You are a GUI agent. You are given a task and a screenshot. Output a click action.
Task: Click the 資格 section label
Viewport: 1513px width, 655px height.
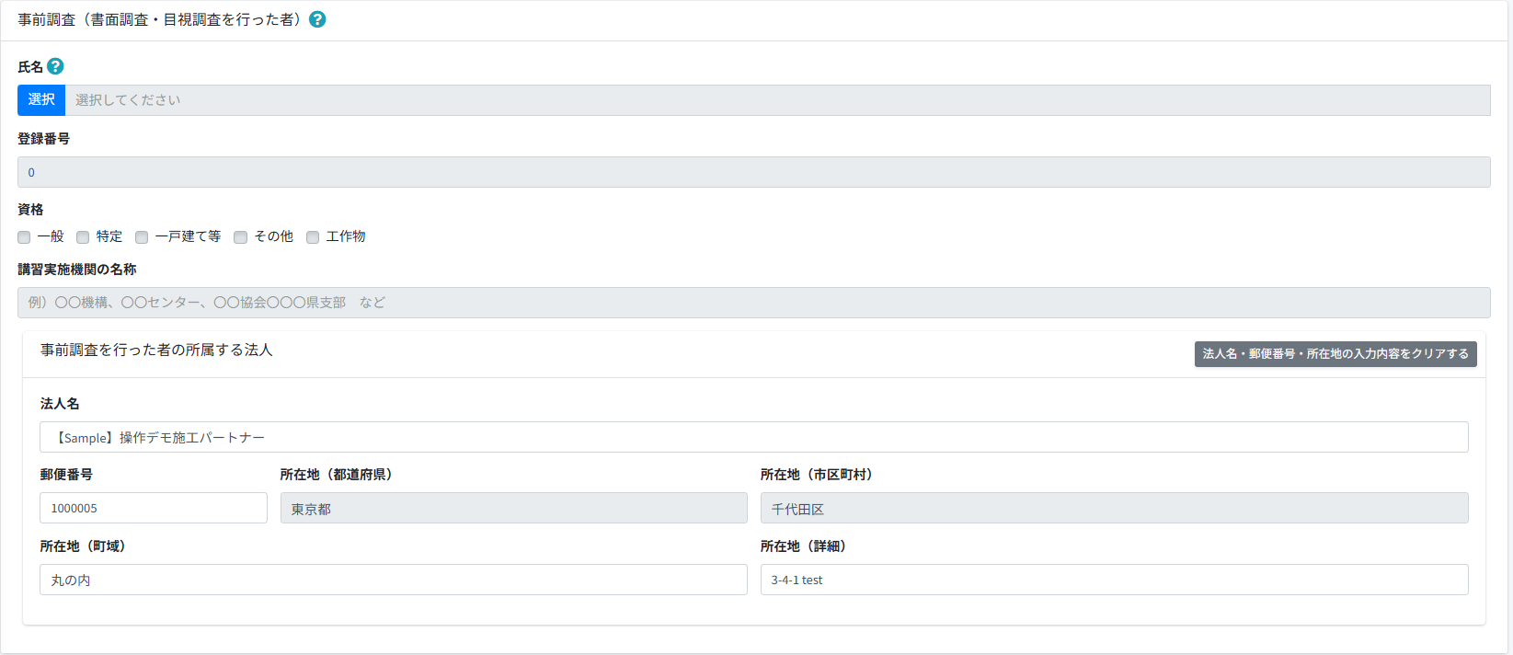tap(30, 210)
